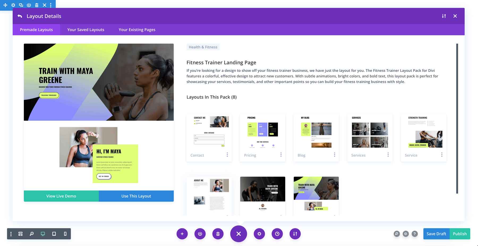Open the round purple gear page settings
Image resolution: width=478 pixels, height=246 pixels.
pyautogui.click(x=259, y=234)
